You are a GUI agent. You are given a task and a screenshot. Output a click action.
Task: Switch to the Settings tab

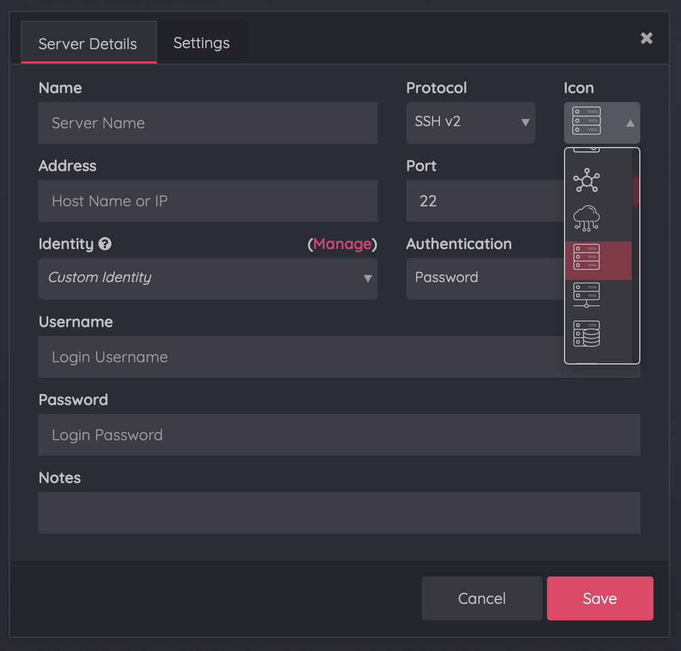tap(202, 42)
